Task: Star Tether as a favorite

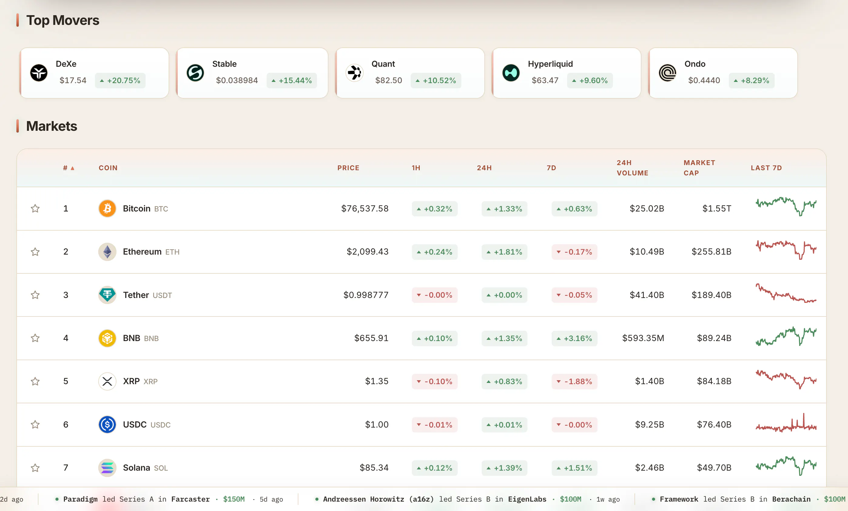Action: click(35, 295)
